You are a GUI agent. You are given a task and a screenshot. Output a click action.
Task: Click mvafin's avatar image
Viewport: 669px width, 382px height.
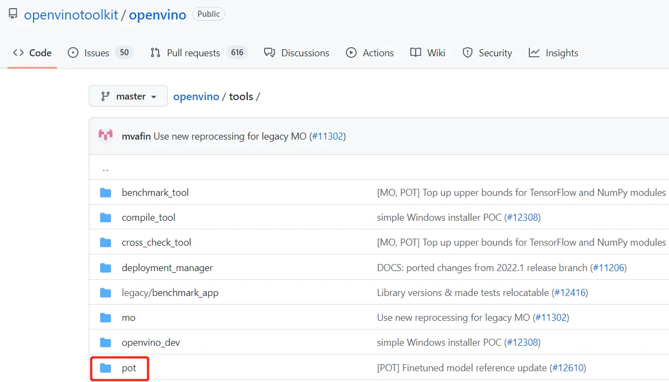tap(105, 136)
